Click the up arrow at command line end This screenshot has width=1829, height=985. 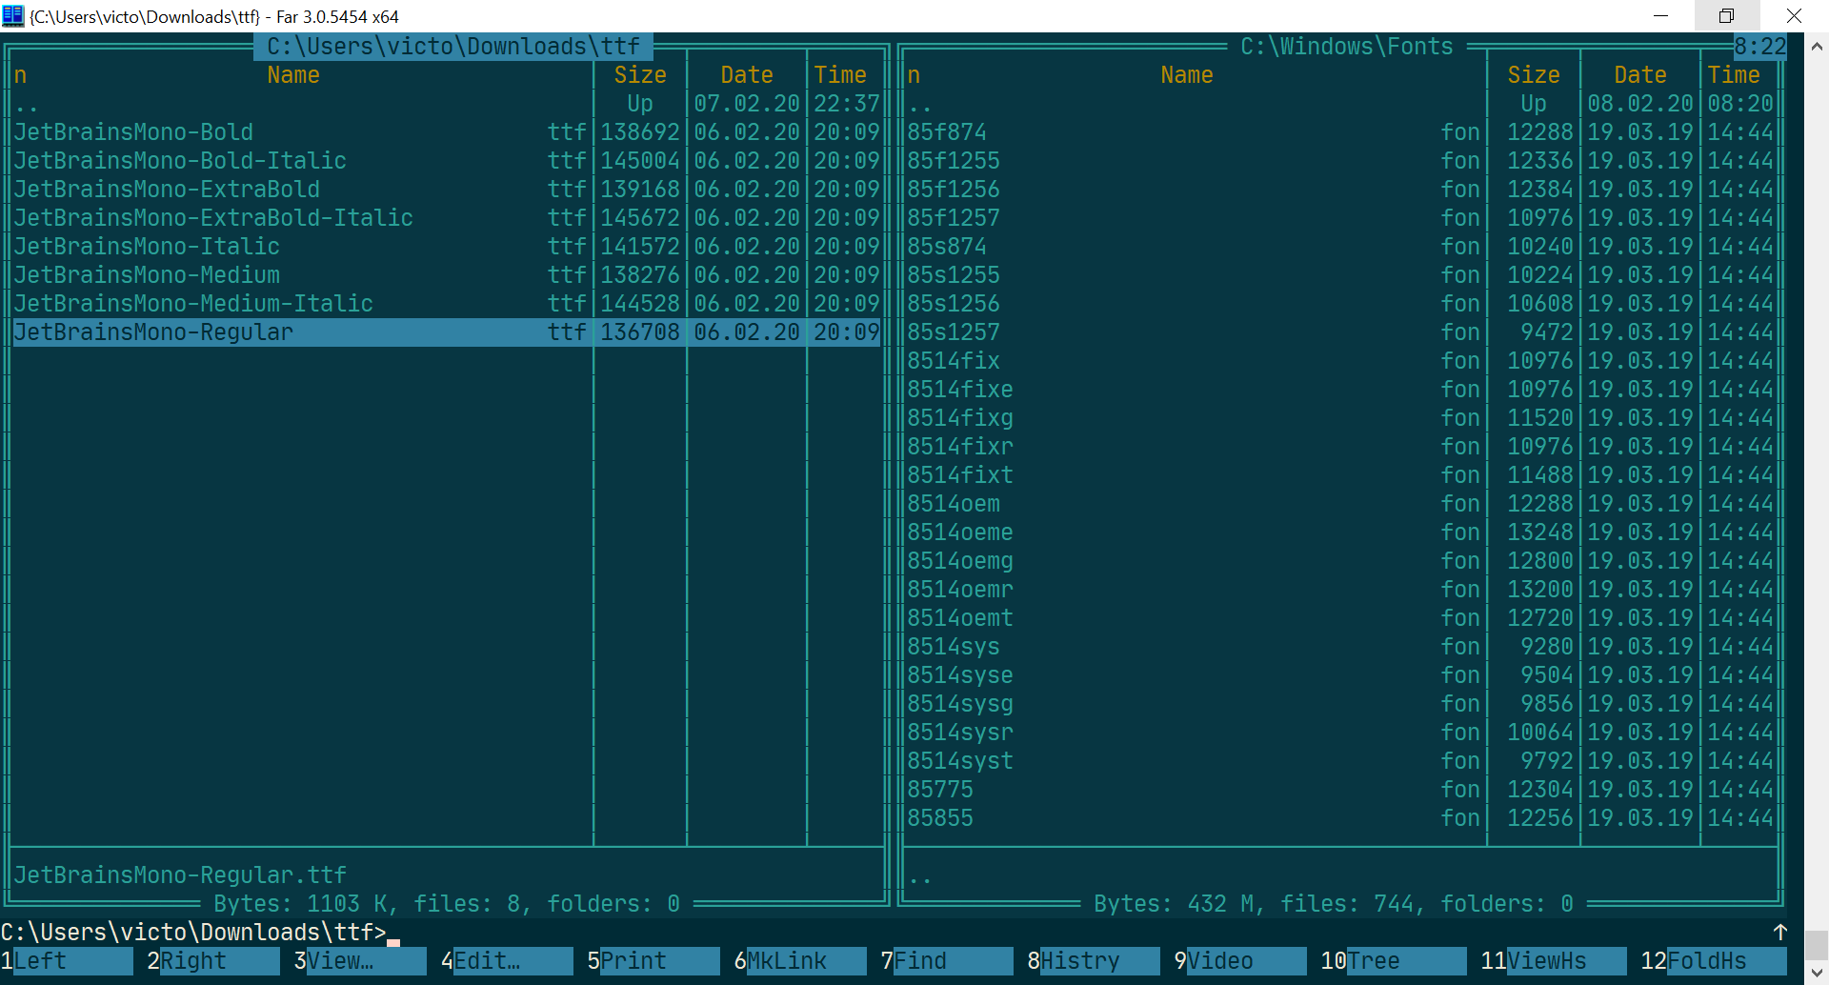pos(1779,932)
